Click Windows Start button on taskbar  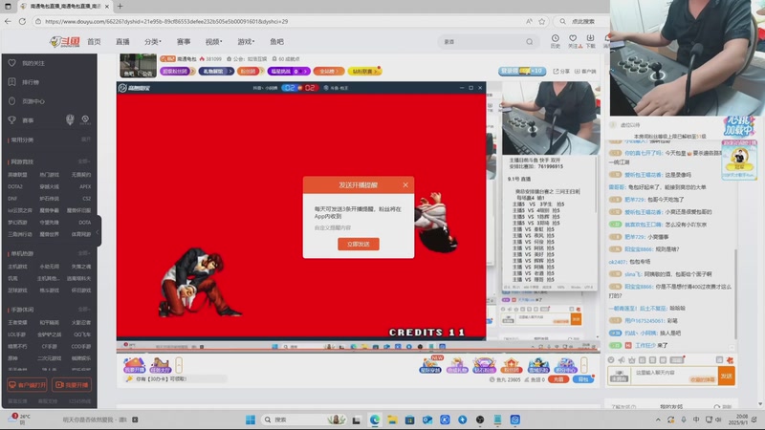(251, 419)
